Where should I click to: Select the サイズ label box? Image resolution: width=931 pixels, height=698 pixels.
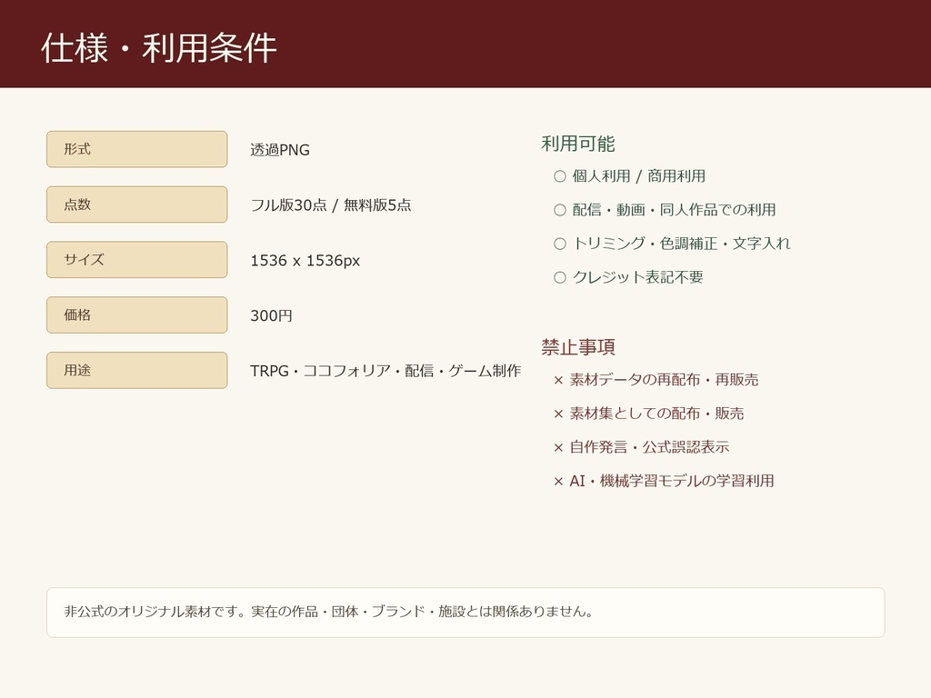(x=137, y=260)
